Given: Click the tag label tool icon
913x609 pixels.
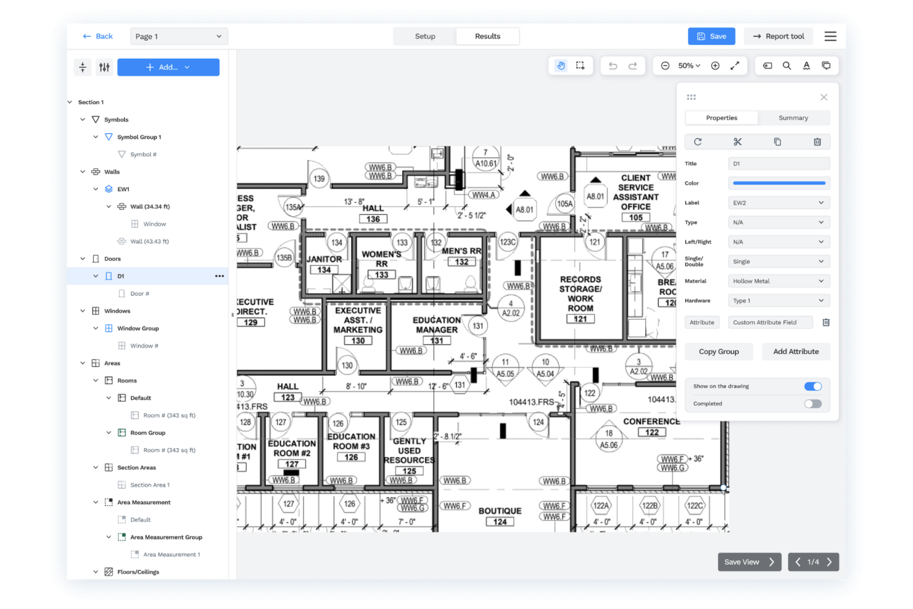Looking at the screenshot, I should 767,65.
